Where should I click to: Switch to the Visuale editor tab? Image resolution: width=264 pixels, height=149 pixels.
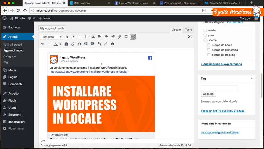coord(176,30)
